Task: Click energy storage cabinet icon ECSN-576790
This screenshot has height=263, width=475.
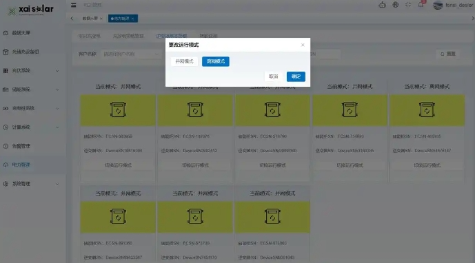Action: (272, 109)
